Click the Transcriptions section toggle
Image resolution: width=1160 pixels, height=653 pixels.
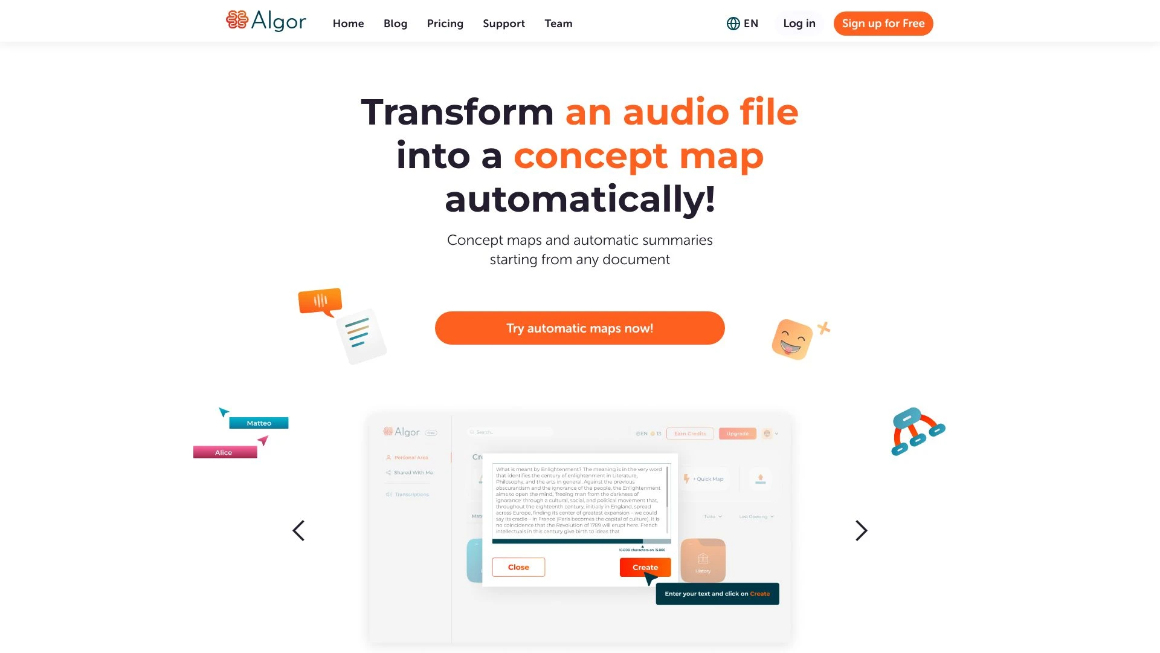[x=412, y=495]
